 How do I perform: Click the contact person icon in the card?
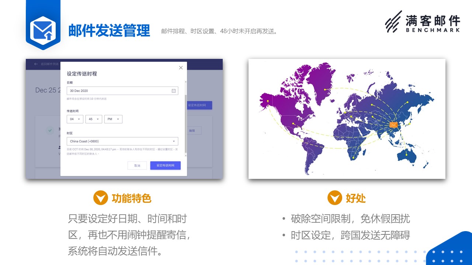(x=59, y=147)
